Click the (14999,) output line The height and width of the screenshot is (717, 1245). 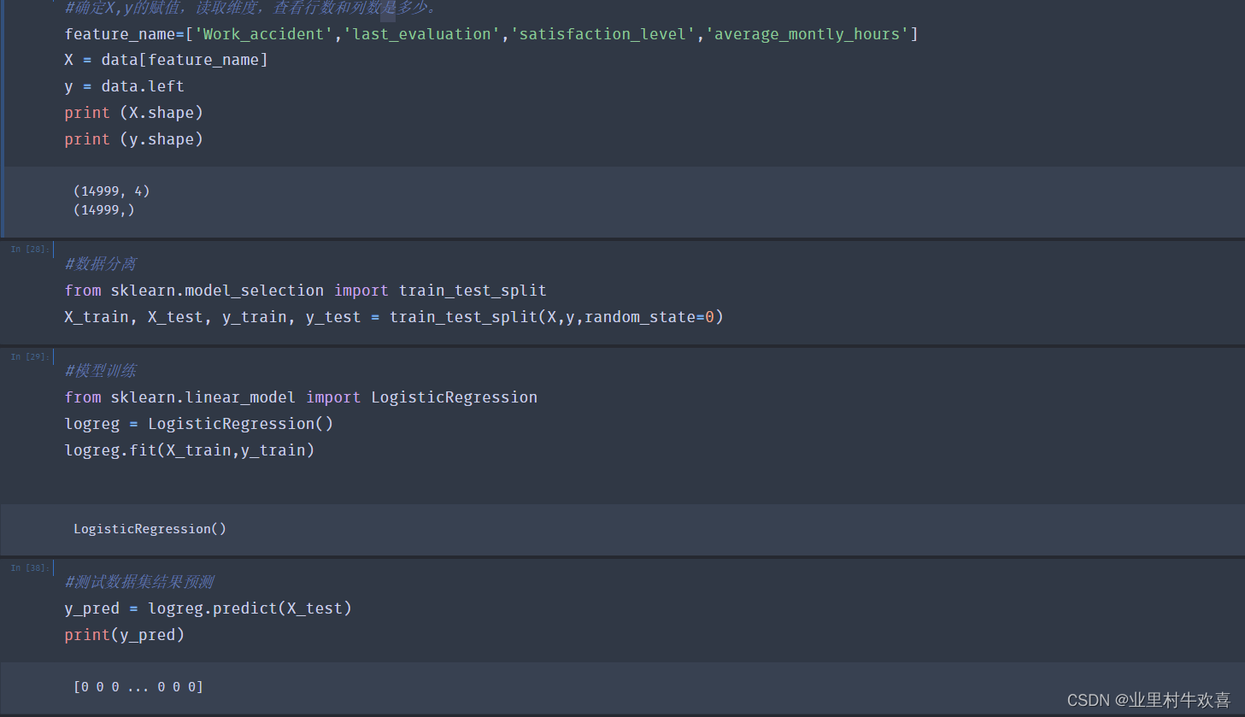(x=103, y=210)
